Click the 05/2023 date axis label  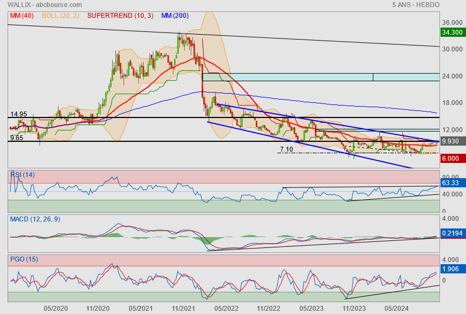[x=311, y=309]
